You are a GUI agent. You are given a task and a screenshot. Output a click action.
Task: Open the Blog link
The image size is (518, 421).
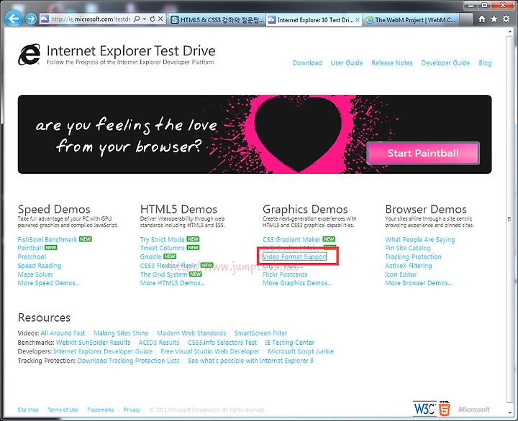485,63
